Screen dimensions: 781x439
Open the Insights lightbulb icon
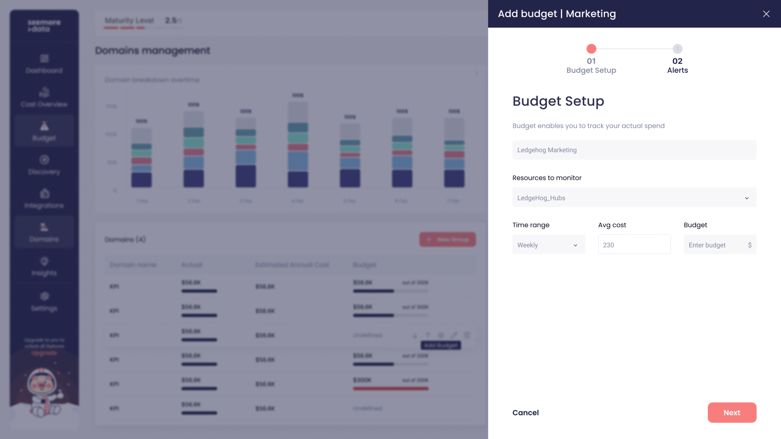(44, 261)
